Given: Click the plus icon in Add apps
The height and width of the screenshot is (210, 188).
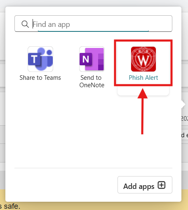Looking at the screenshot, I should pos(162,185).
